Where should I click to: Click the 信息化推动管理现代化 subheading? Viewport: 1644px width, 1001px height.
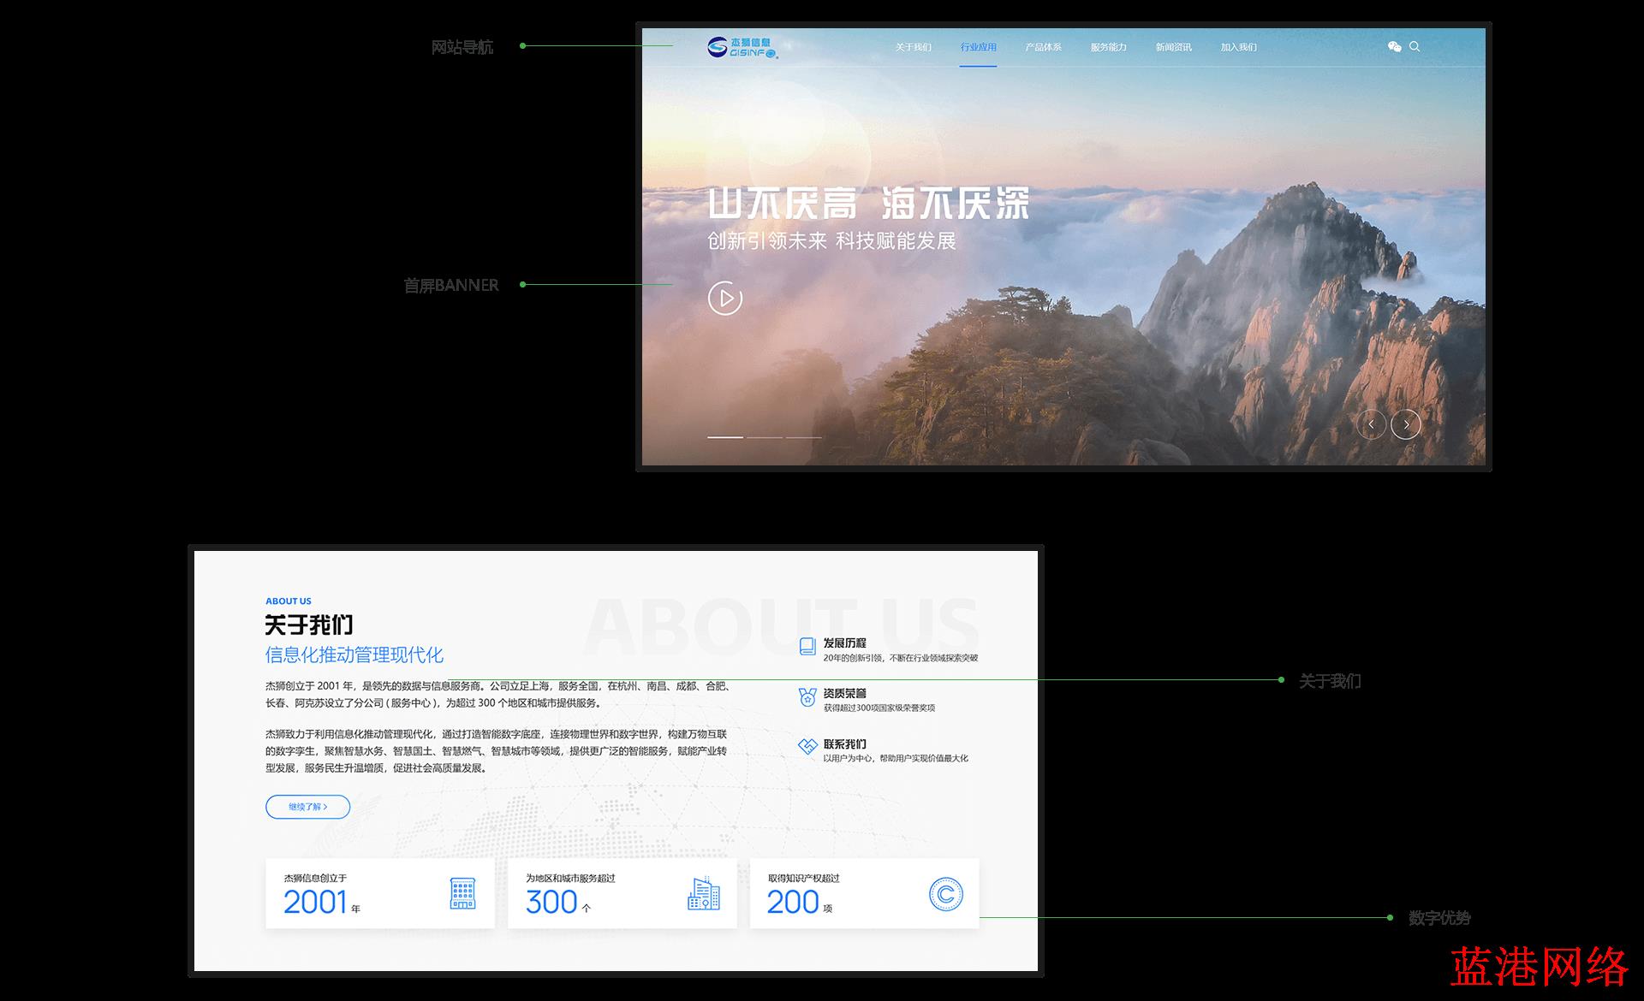[354, 655]
